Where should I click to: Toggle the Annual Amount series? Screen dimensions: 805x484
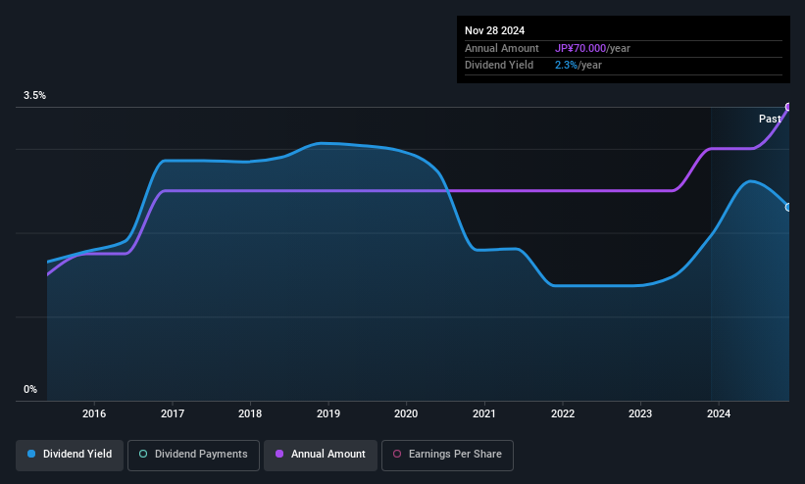pos(321,455)
